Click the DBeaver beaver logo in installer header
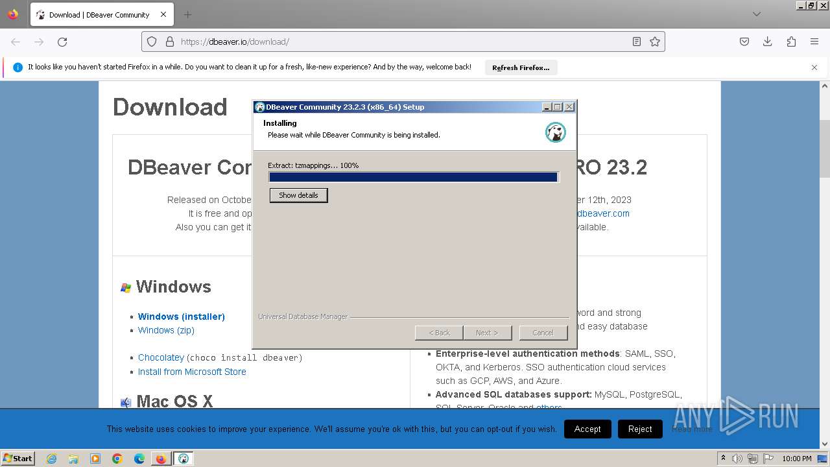 556,132
